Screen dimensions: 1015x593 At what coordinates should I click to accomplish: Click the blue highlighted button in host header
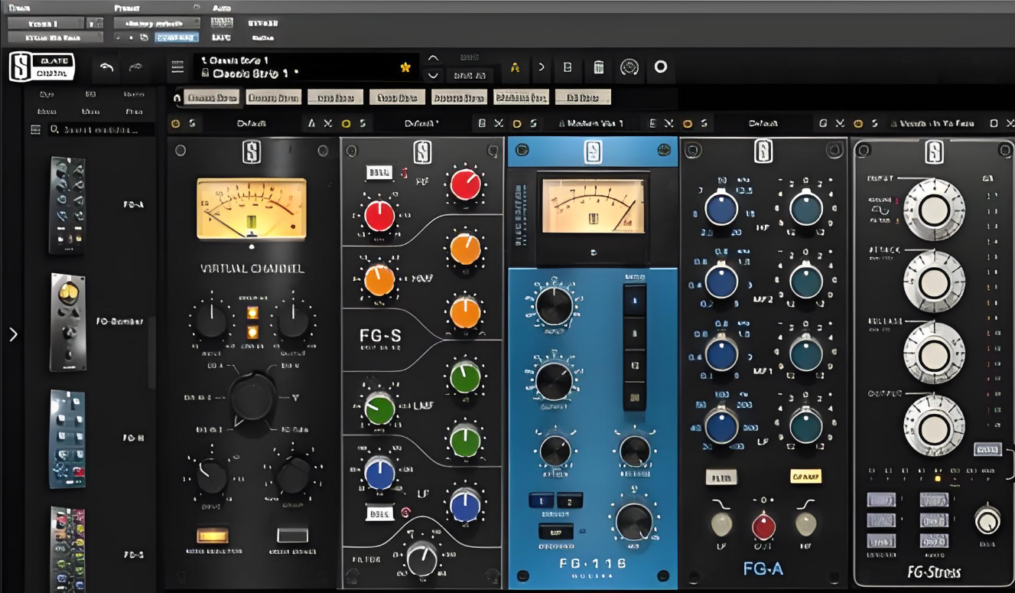coord(177,37)
